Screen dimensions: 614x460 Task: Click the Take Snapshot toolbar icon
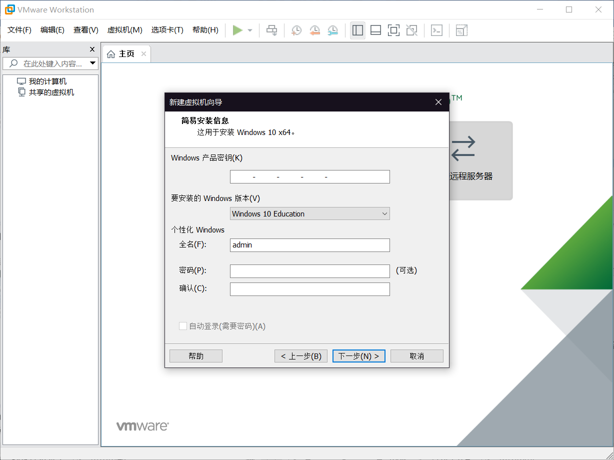click(x=296, y=30)
